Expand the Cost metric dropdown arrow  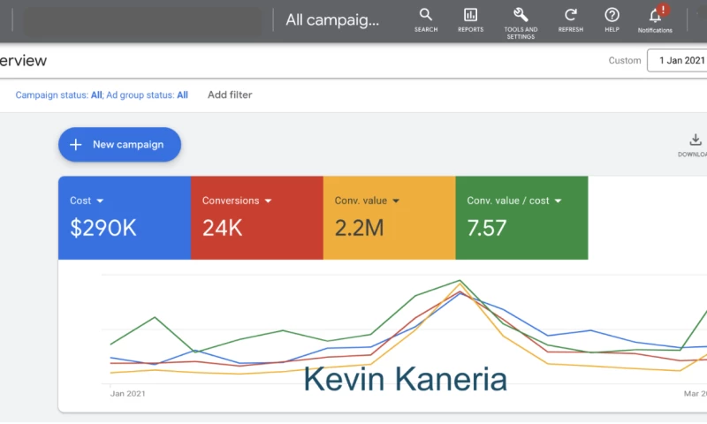[100, 201]
